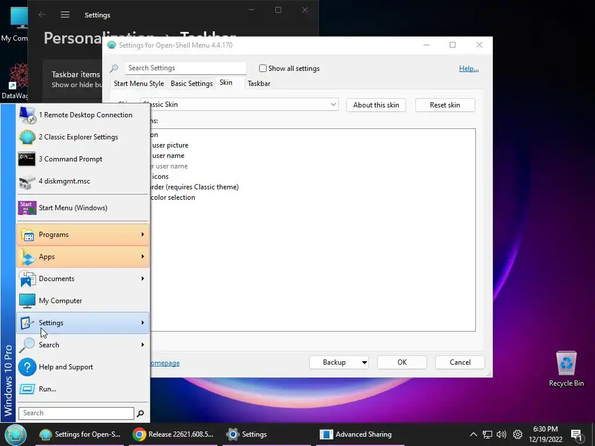This screenshot has height=446, width=595.
Task: Click the Settings for Open-Shell taskbar item
Action: 80,434
